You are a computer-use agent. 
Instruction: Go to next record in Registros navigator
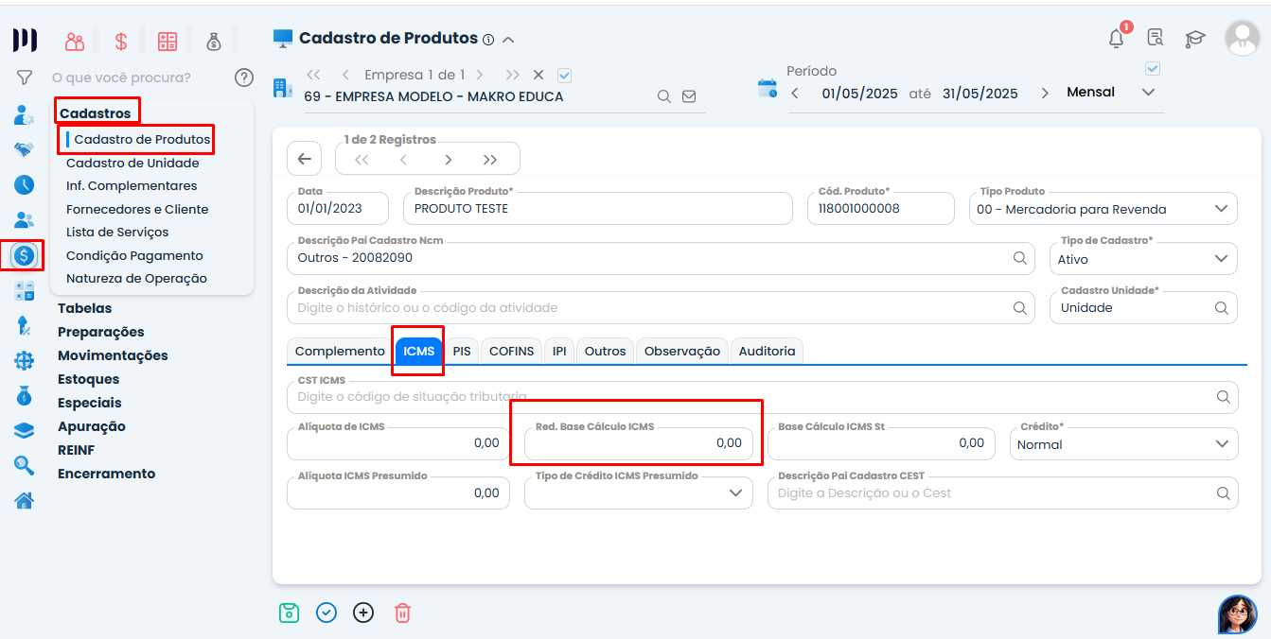coord(448,160)
